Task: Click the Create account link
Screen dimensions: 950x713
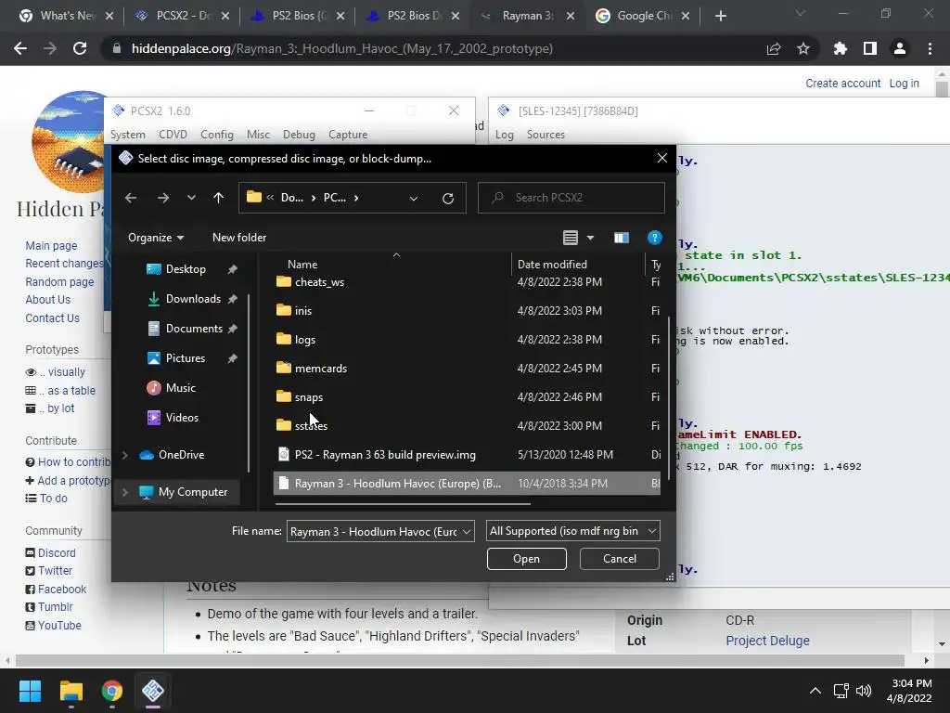Action: (x=842, y=83)
